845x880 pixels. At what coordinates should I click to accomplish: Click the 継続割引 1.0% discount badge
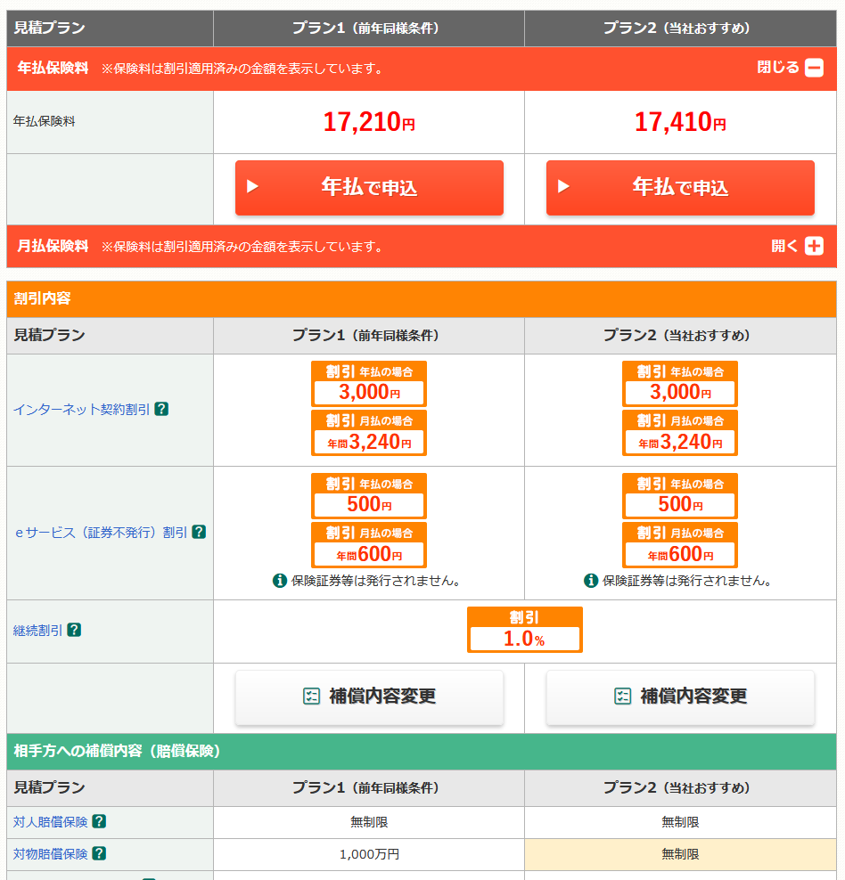524,630
